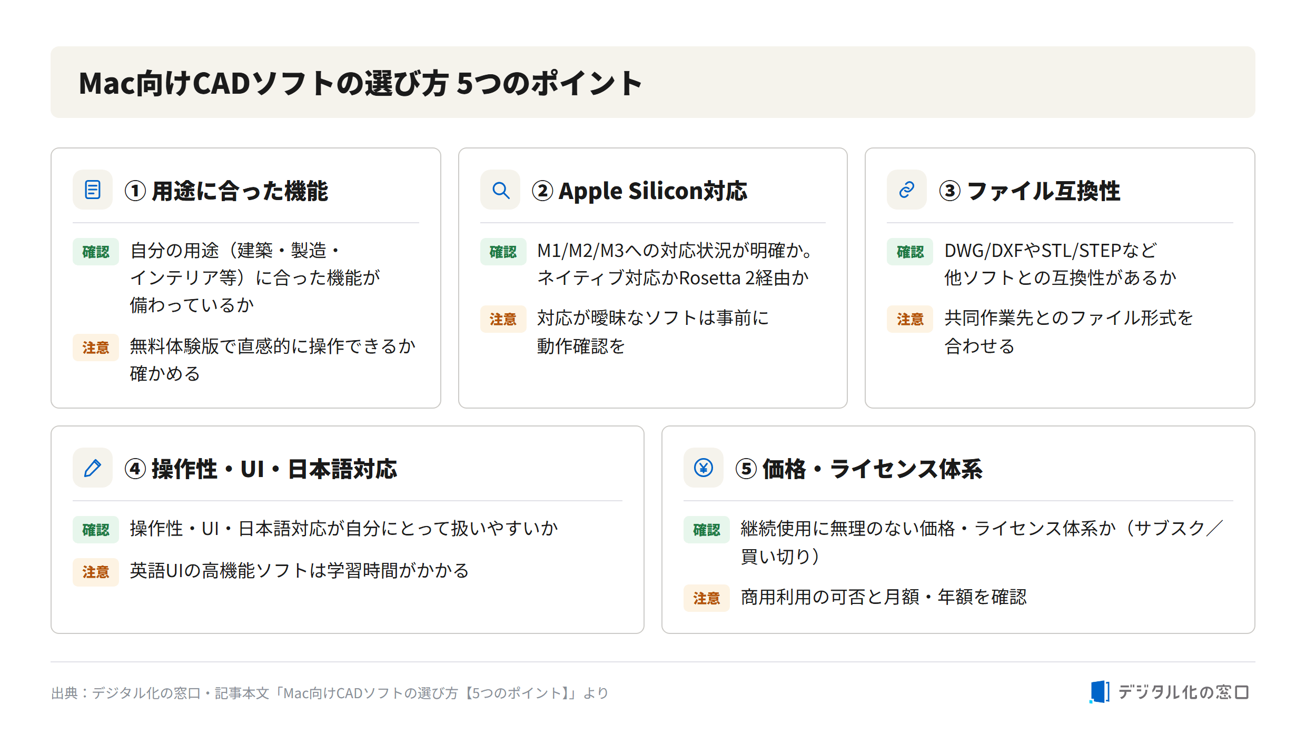
Task: Click the pencil icon beside 操作性・UI・日本語対応
Action: (x=93, y=468)
